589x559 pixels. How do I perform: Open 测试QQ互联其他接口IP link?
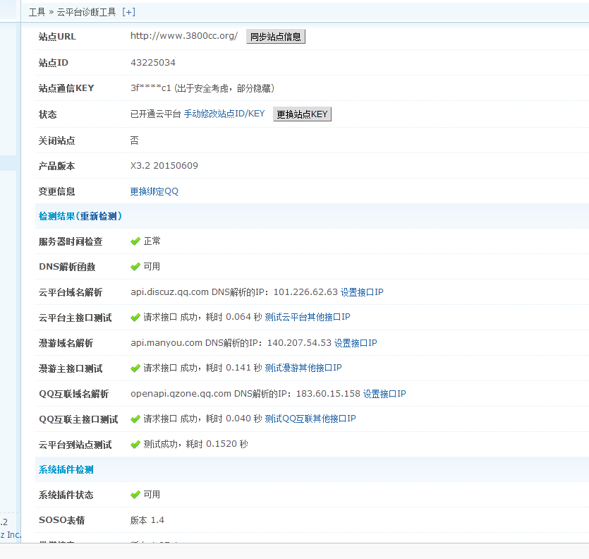click(310, 419)
